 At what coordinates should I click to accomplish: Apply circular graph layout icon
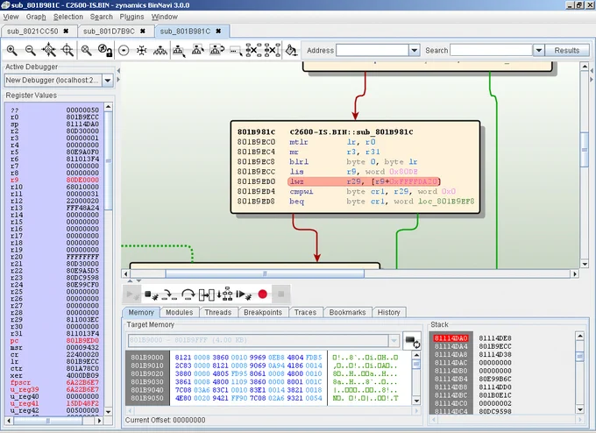[124, 50]
